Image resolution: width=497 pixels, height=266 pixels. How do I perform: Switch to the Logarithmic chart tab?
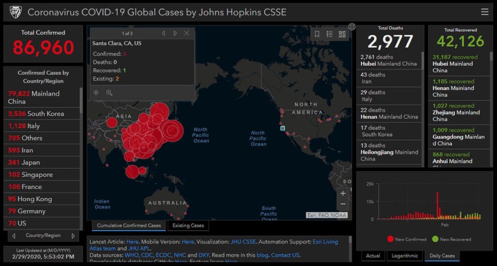(404, 256)
